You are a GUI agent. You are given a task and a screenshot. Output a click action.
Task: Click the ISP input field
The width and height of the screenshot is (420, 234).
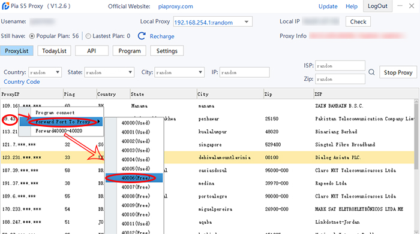tap(340, 66)
